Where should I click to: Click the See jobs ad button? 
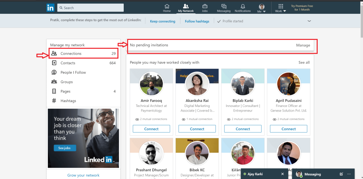coord(65,148)
